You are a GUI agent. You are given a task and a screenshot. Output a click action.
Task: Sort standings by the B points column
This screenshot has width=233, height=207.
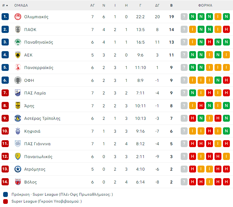[x=171, y=5]
